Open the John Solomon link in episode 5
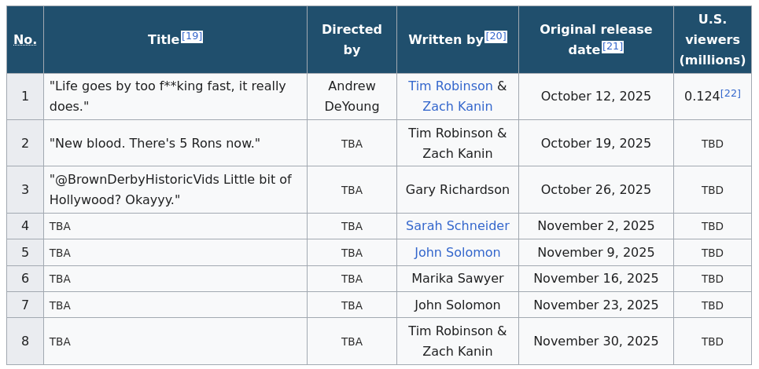The height and width of the screenshot is (369, 759). pyautogui.click(x=457, y=253)
